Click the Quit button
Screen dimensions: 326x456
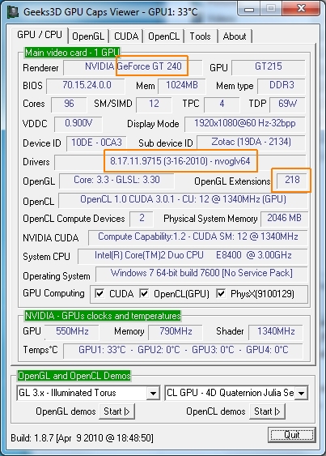click(x=292, y=435)
